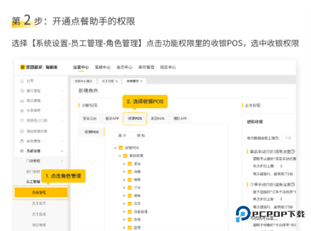Click 单次折扣上限 field under 单品手动打折
Image resolution: width=311 pixels, height=231 pixels.
point(287,166)
